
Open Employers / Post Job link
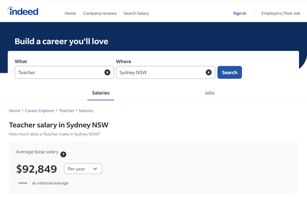[280, 13]
